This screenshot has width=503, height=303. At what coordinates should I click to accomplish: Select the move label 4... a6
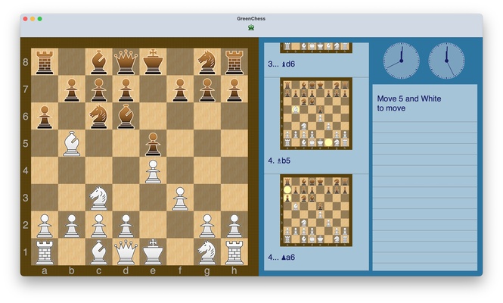pyautogui.click(x=281, y=257)
